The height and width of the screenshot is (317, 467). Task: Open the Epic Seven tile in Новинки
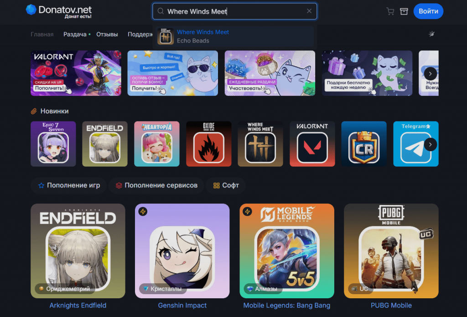53,144
